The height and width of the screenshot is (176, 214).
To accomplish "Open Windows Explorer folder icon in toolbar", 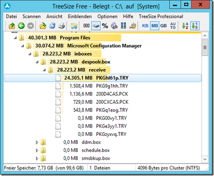I will point(74,26).
